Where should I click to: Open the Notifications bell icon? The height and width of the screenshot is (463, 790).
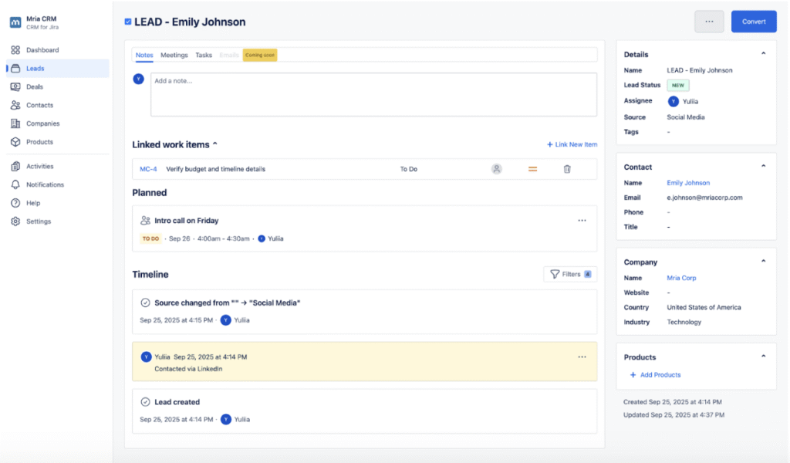coord(15,184)
